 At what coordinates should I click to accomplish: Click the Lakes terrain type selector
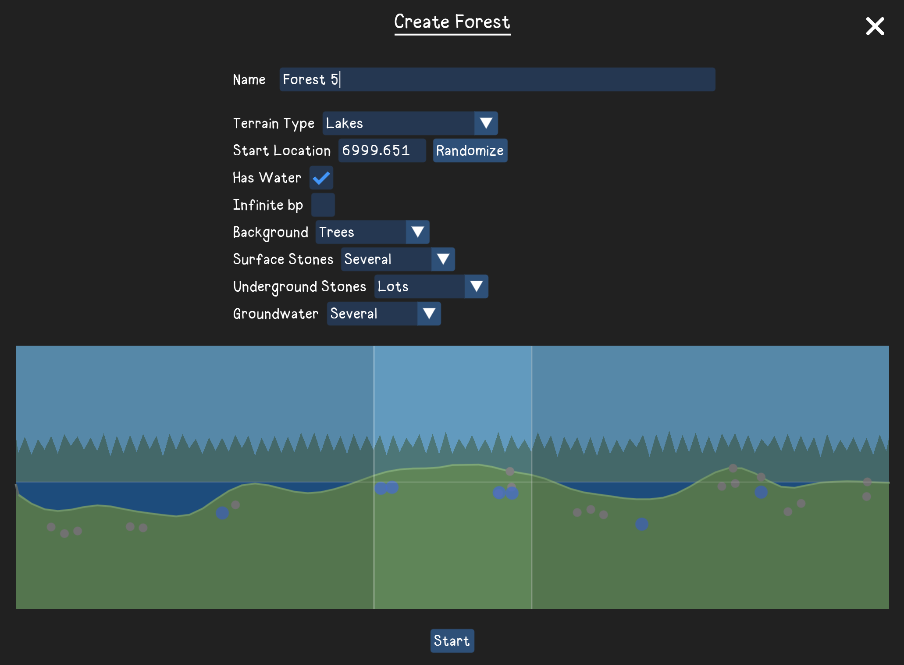coord(395,123)
